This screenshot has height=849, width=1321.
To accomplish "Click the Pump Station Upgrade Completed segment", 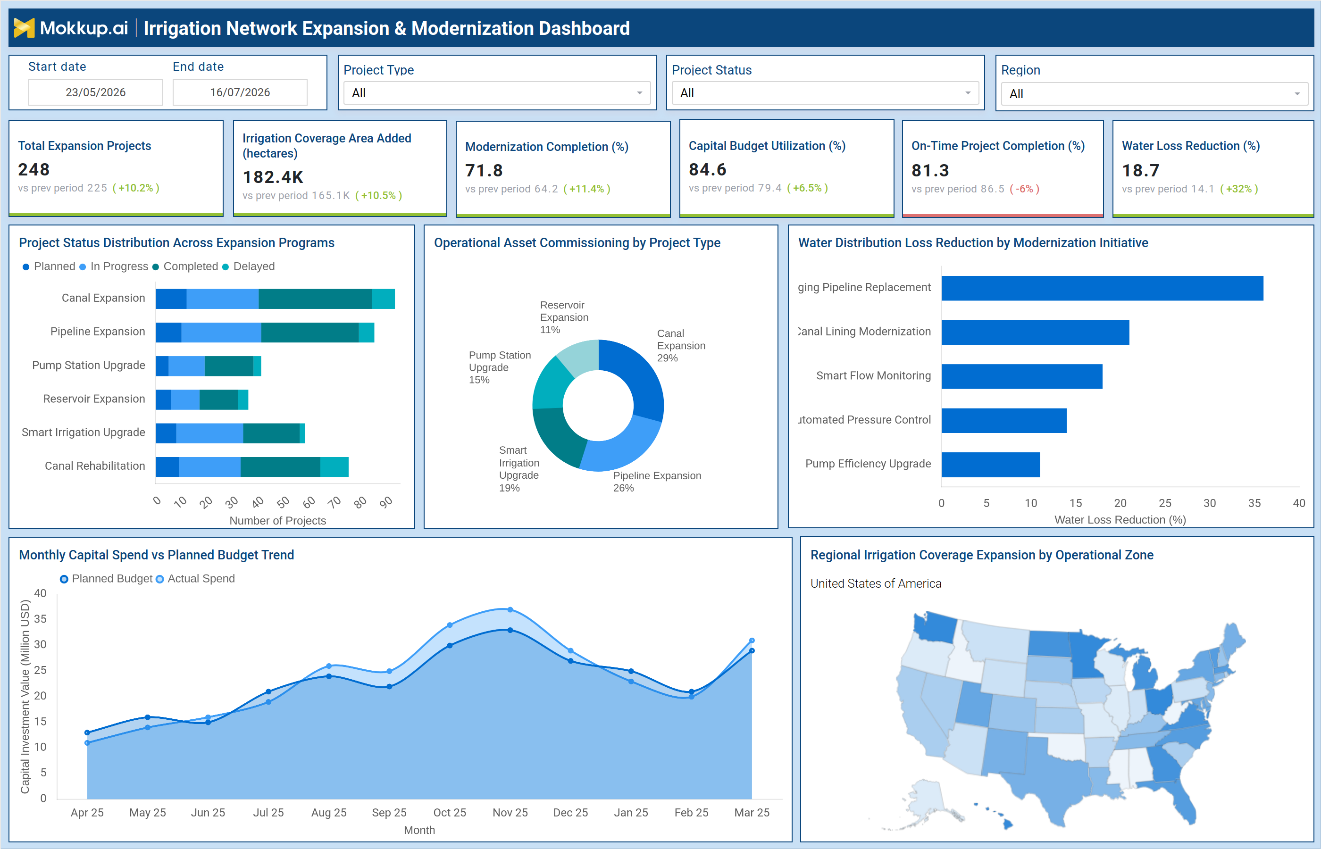I will [x=229, y=366].
